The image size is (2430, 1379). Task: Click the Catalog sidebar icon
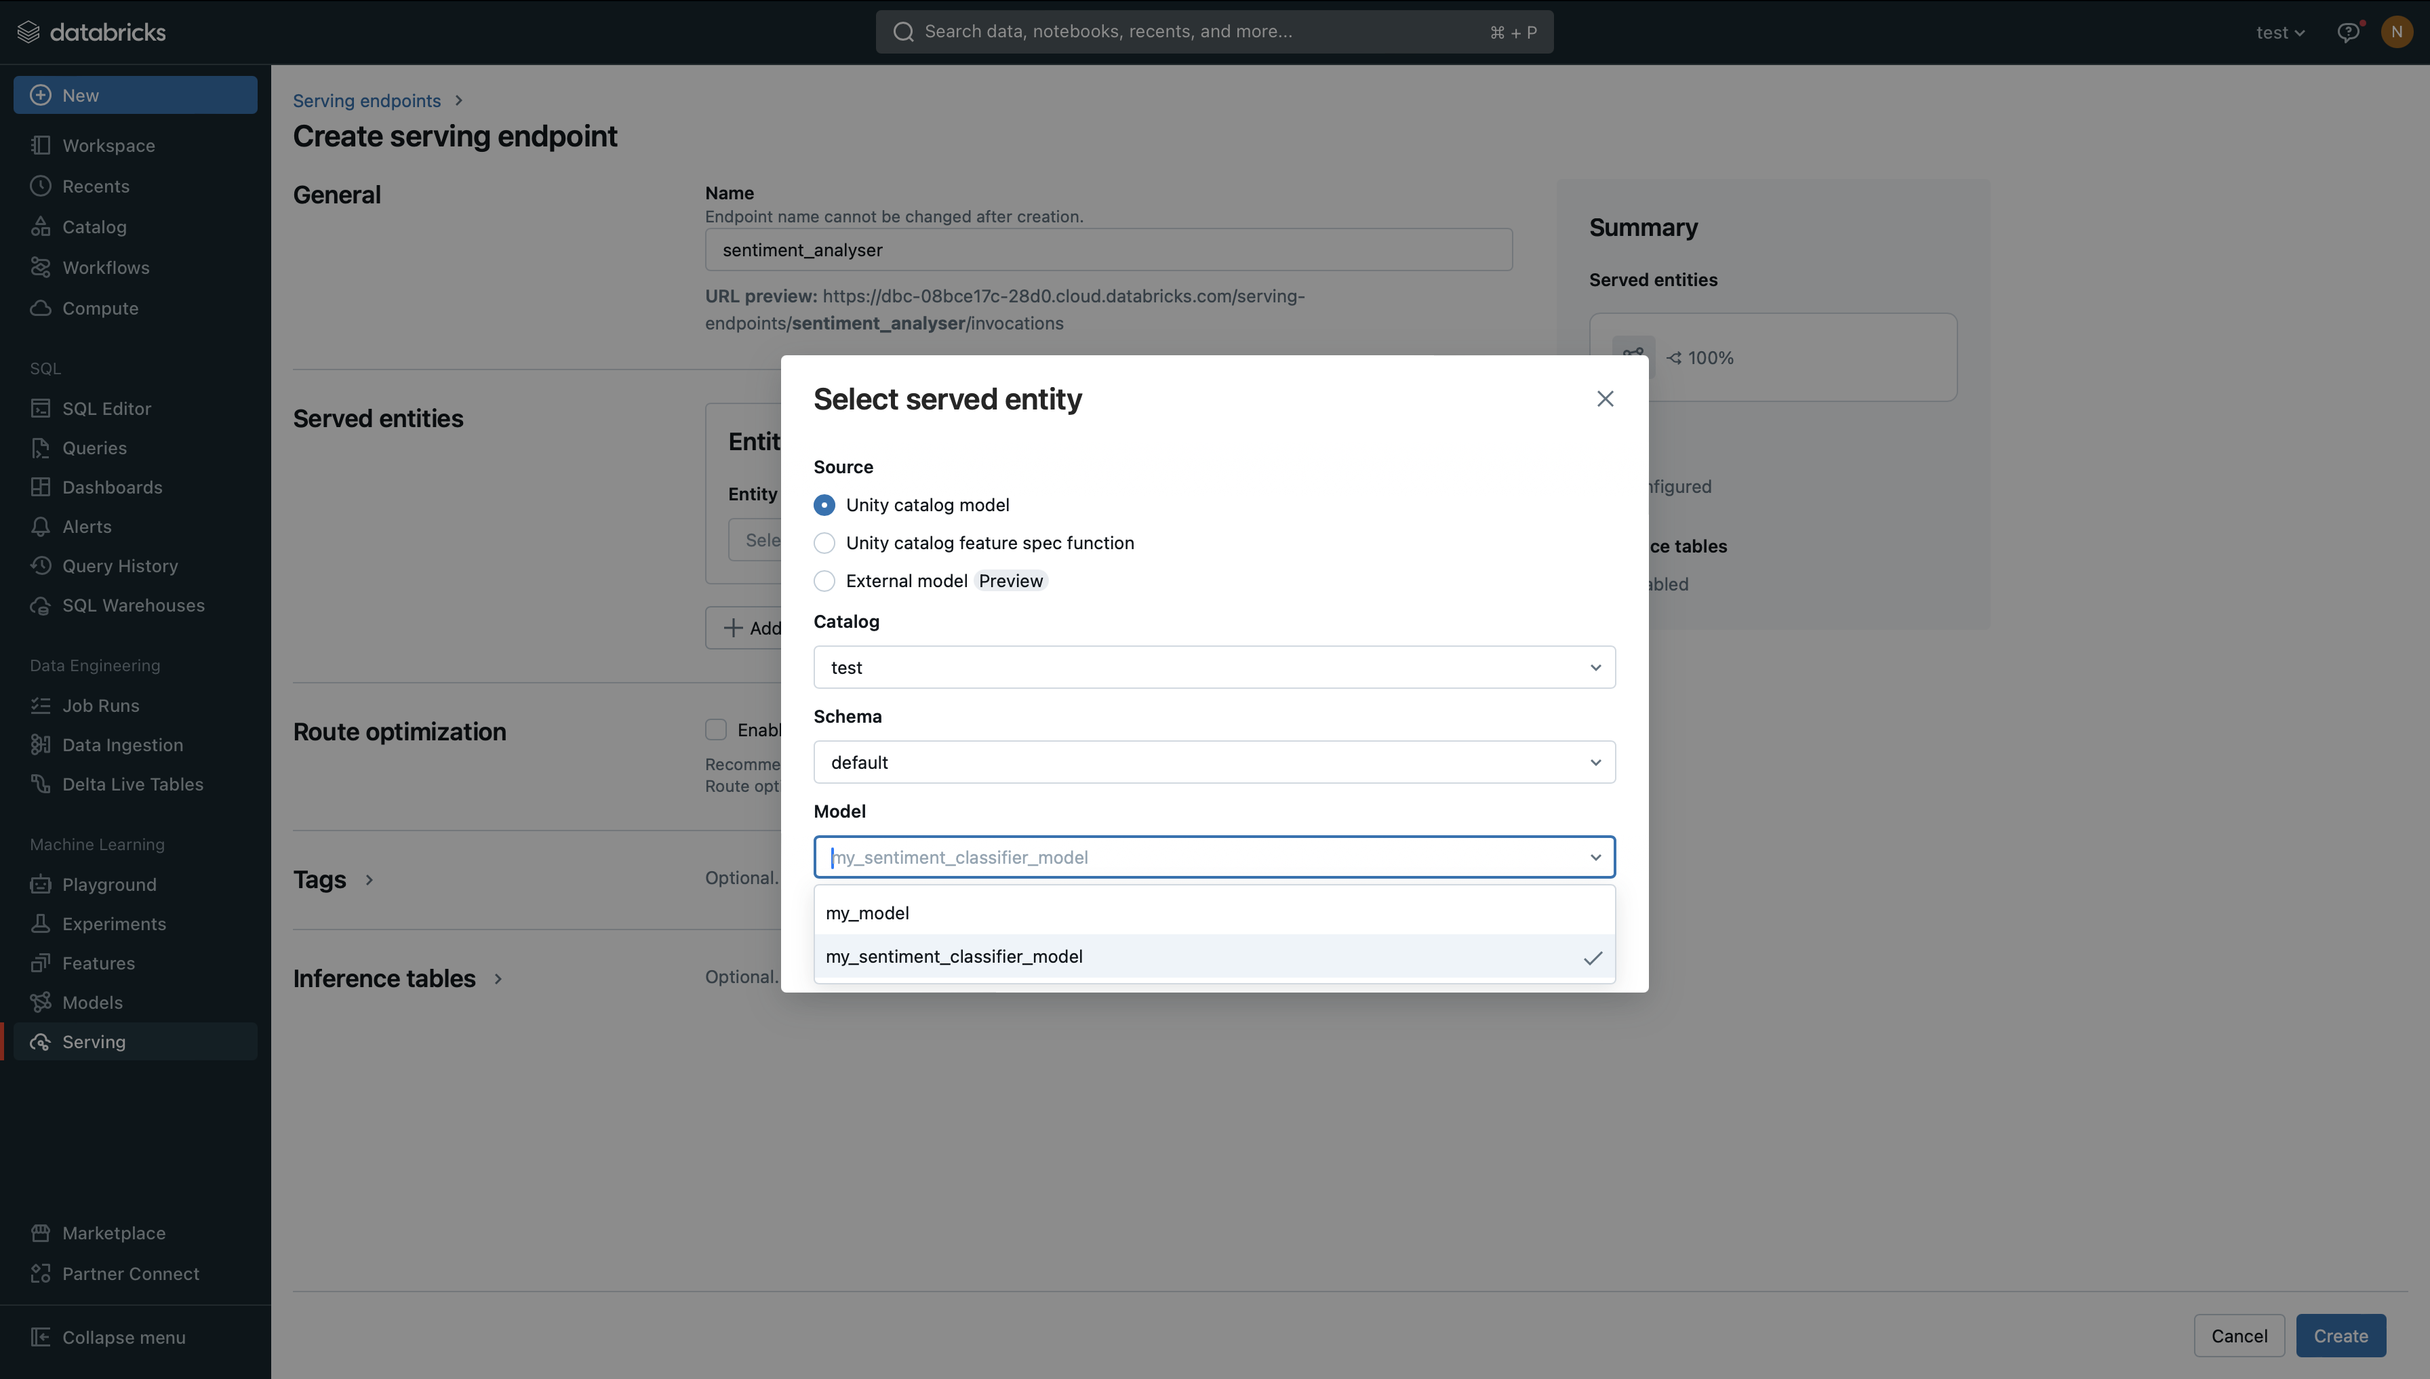point(41,227)
